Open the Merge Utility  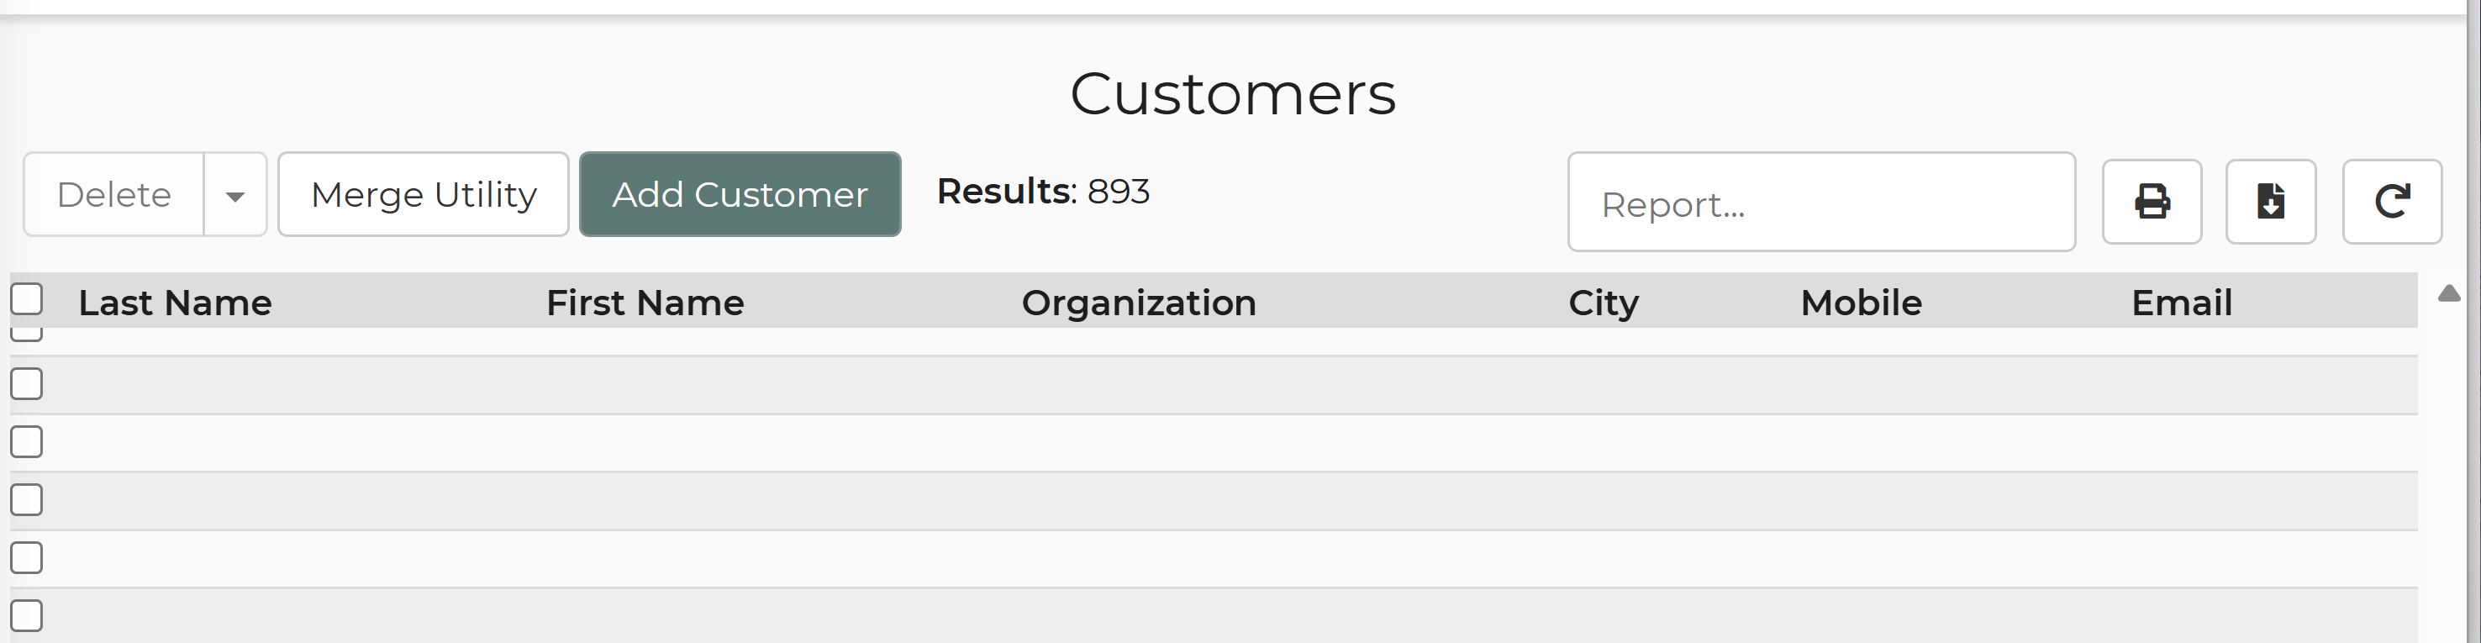pos(424,194)
